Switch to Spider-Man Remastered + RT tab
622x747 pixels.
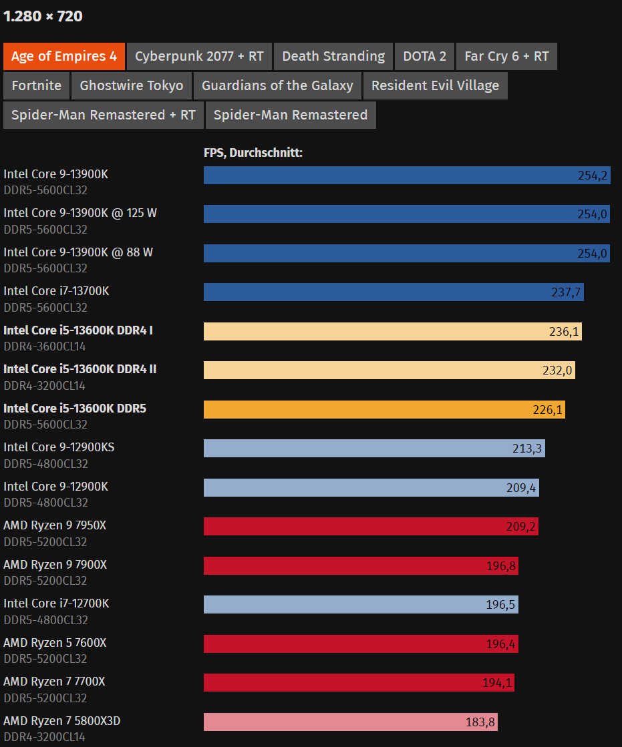click(104, 115)
